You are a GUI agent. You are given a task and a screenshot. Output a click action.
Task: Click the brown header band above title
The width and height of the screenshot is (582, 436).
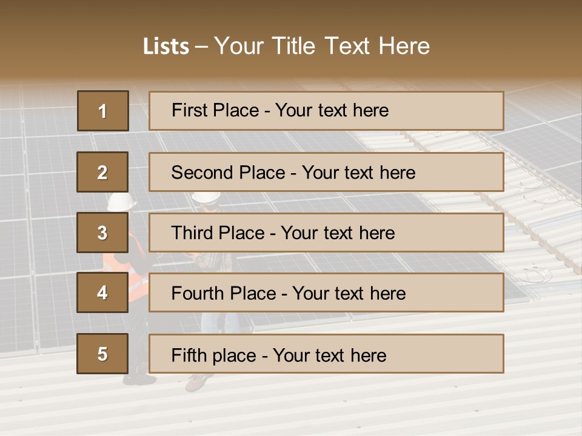coord(291,15)
